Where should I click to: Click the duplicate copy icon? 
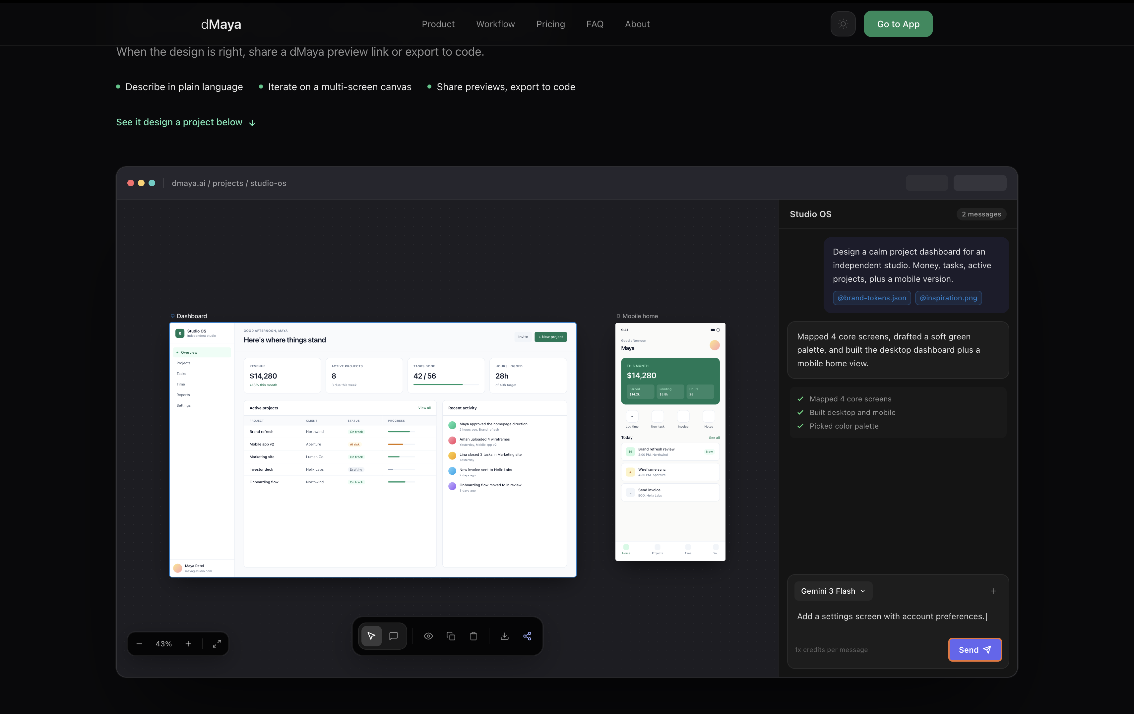(451, 636)
